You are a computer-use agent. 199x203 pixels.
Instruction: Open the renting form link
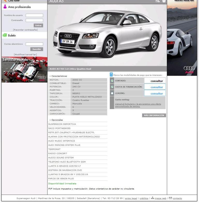(x=138, y=105)
